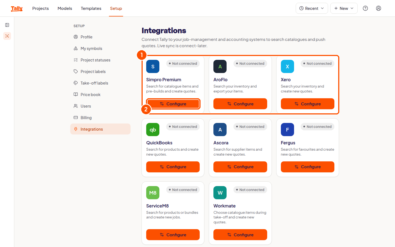Click Workmate 'Not connected' status badge
The height and width of the screenshot is (247, 395).
250,190
